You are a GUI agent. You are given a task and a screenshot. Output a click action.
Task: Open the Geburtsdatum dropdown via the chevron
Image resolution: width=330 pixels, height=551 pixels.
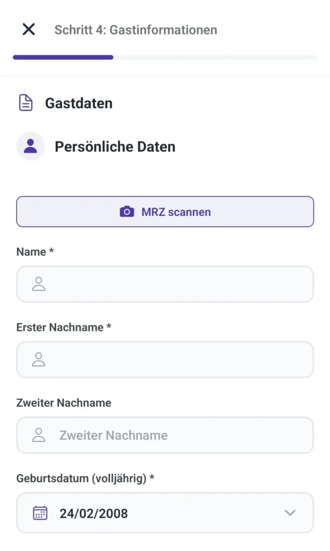click(290, 512)
